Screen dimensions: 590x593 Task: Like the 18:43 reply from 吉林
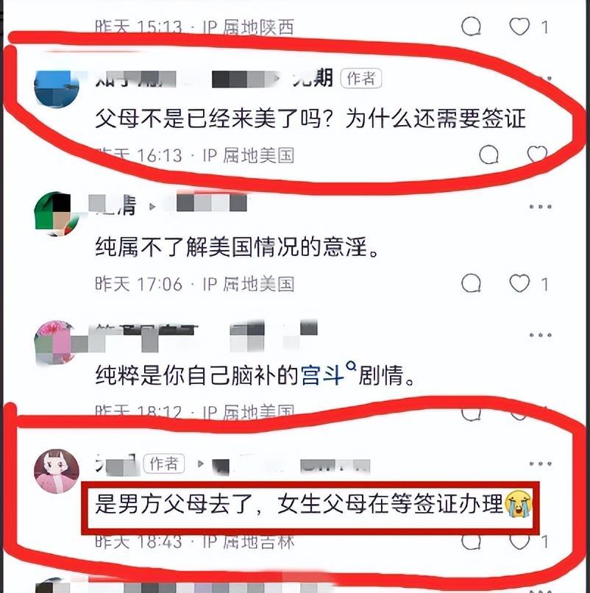click(519, 541)
